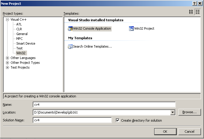Select Win32 project type
This screenshot has height=139, width=204.
(21, 53)
